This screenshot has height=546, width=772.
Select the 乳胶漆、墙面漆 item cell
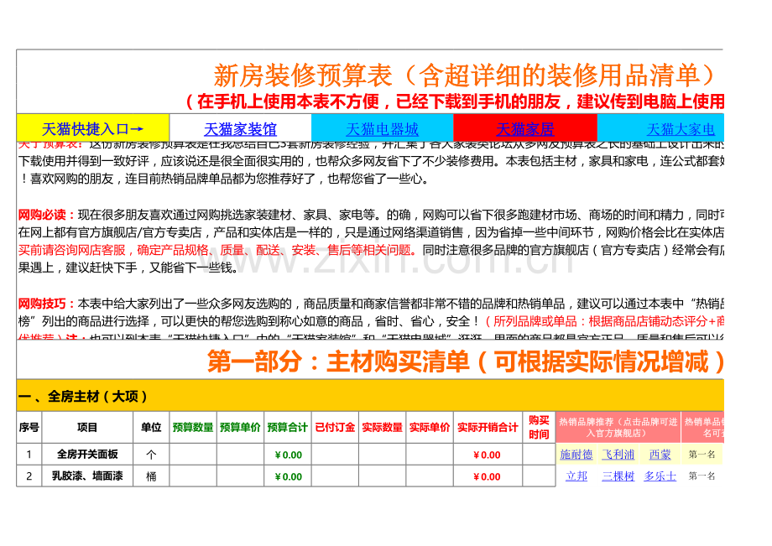click(87, 476)
